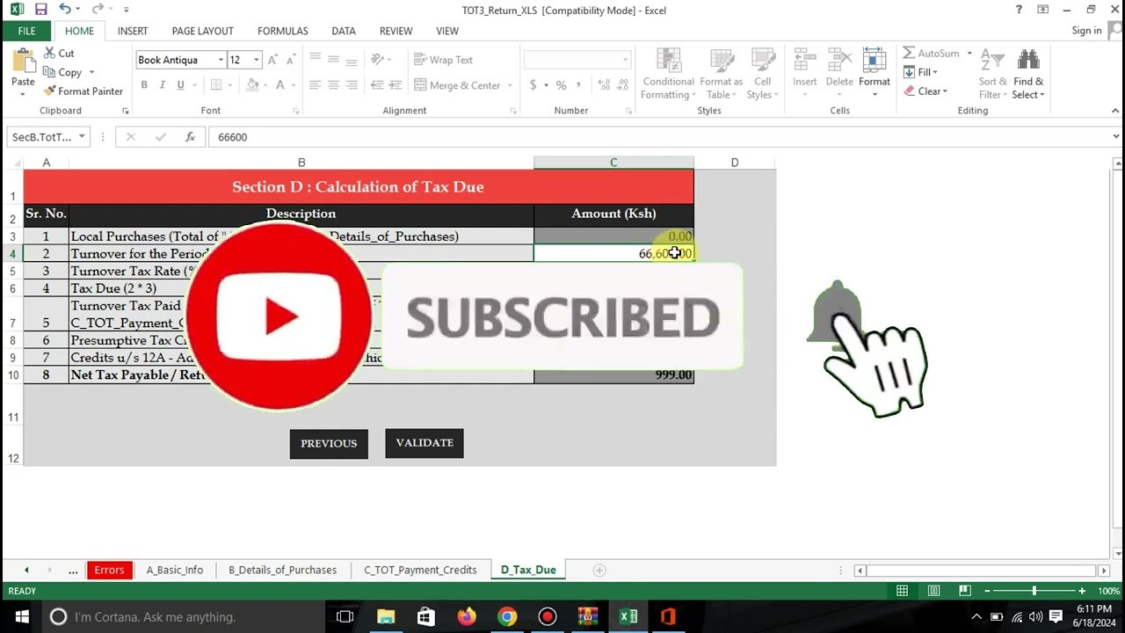Add a new sheet with plus icon
This screenshot has height=633, width=1125.
point(599,570)
